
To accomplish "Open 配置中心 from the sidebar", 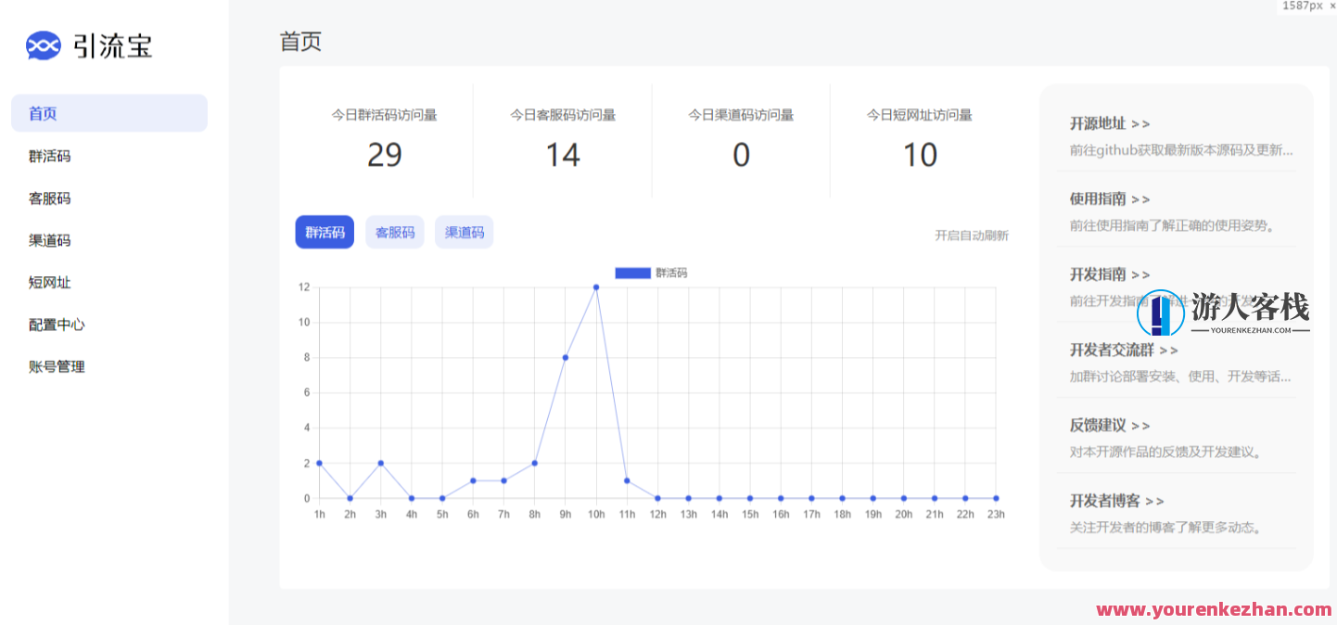I will (x=57, y=325).
